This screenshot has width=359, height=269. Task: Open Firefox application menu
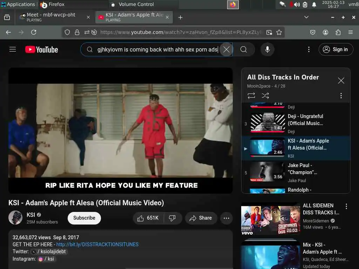tap(350, 32)
